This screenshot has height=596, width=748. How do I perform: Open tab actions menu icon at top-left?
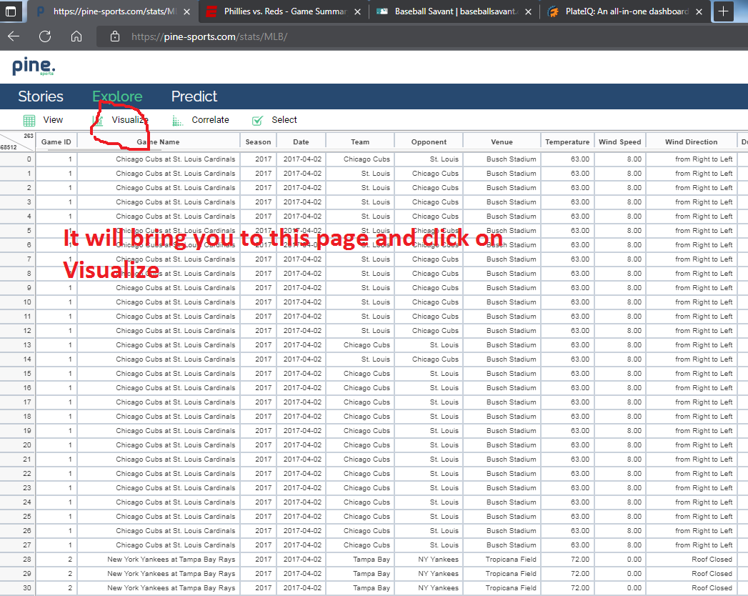[x=10, y=11]
